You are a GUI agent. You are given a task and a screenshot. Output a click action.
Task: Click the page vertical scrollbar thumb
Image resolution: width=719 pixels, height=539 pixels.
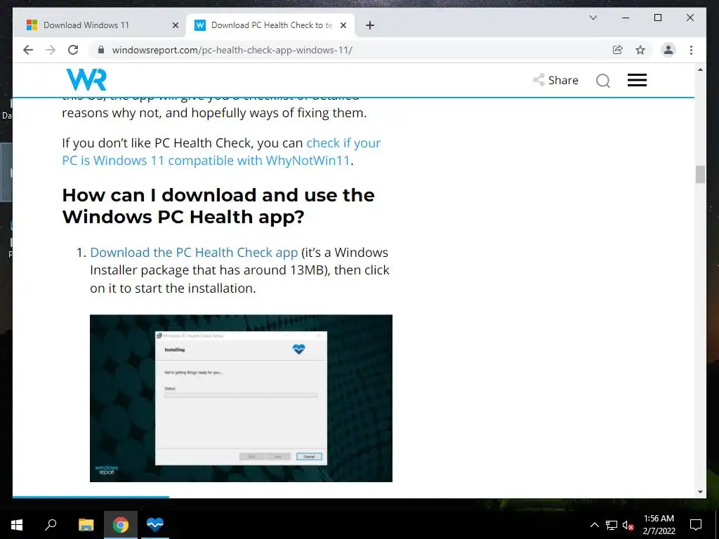[x=700, y=175]
